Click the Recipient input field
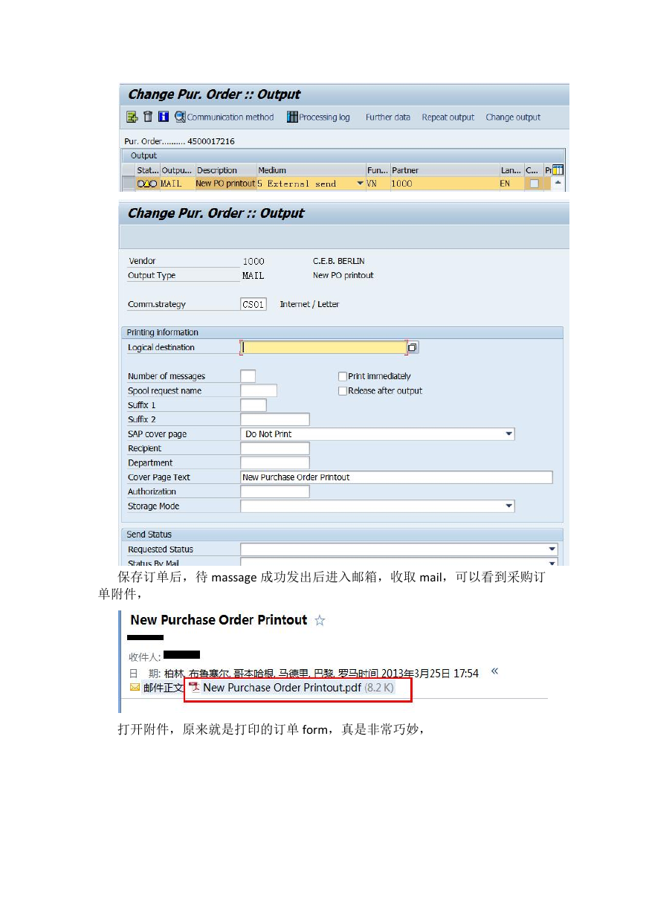This screenshot has height=913, width=646. coord(274,448)
